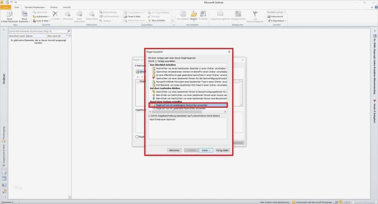Click the template list scroll right arrow
The image size is (378, 204).
tap(225, 112)
